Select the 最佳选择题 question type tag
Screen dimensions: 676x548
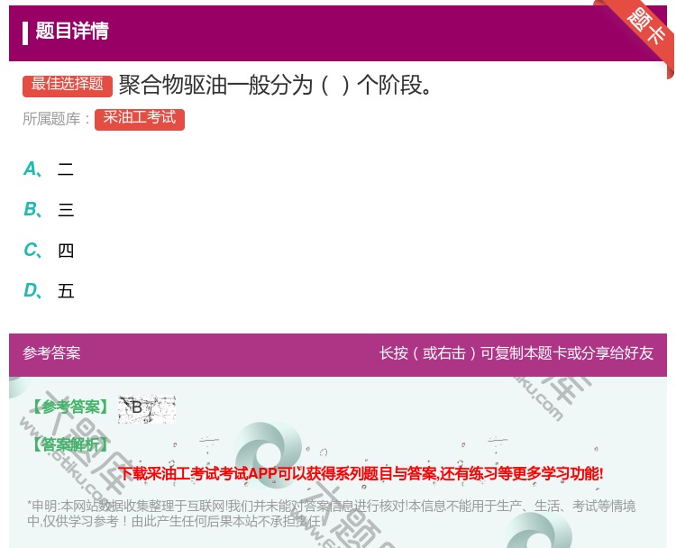tap(68, 86)
